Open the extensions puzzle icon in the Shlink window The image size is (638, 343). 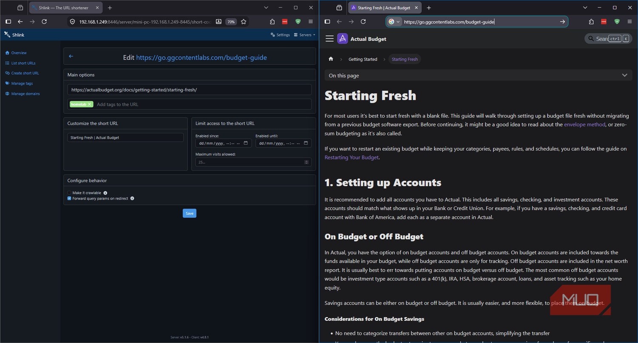[x=272, y=22]
